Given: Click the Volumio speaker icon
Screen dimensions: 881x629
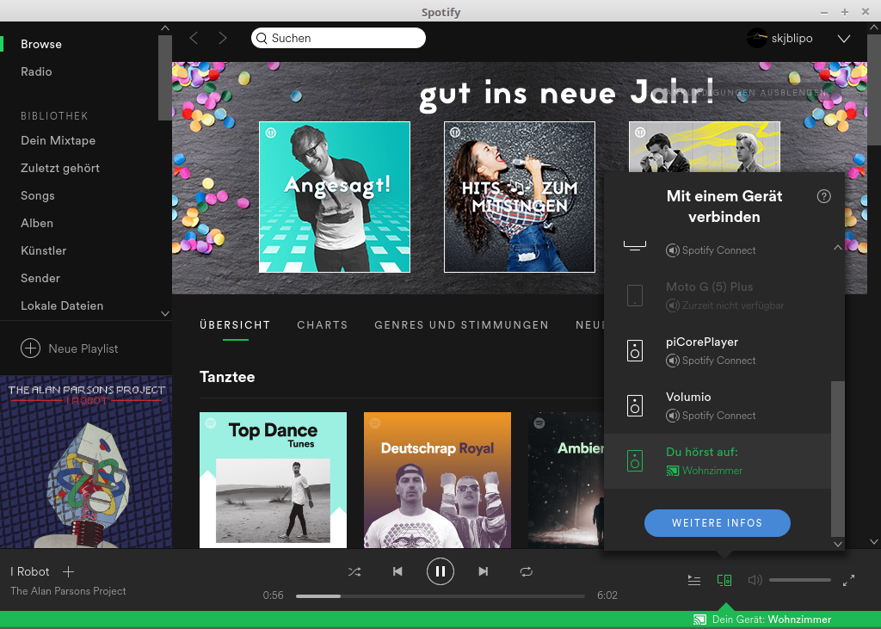Looking at the screenshot, I should click(x=635, y=406).
